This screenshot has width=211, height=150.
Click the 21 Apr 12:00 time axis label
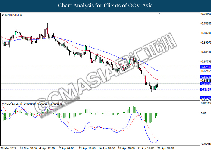146,148
